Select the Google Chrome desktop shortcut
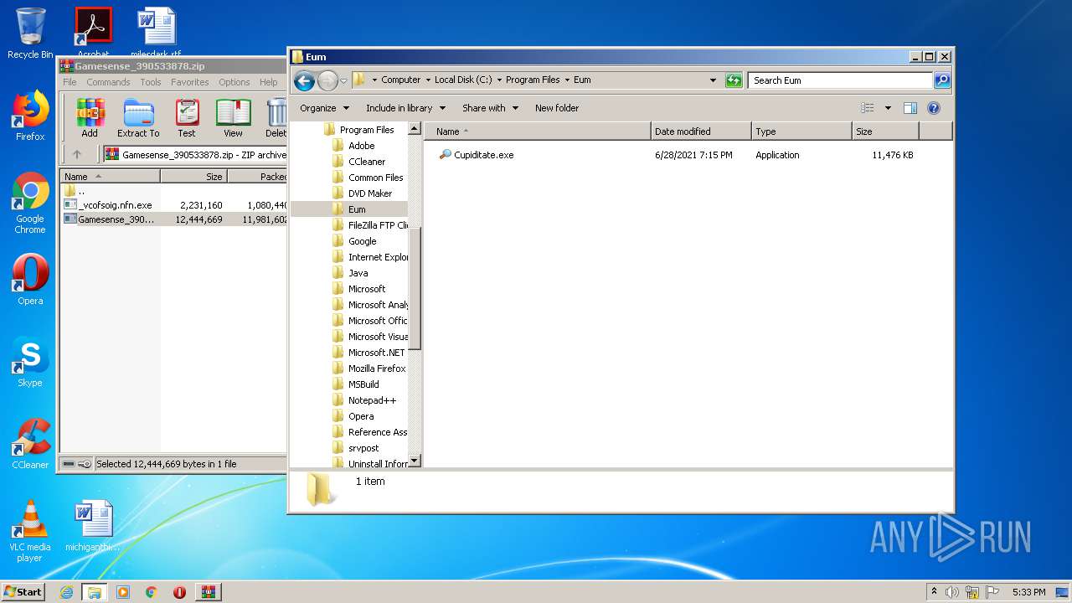The image size is (1072, 603). 30,204
